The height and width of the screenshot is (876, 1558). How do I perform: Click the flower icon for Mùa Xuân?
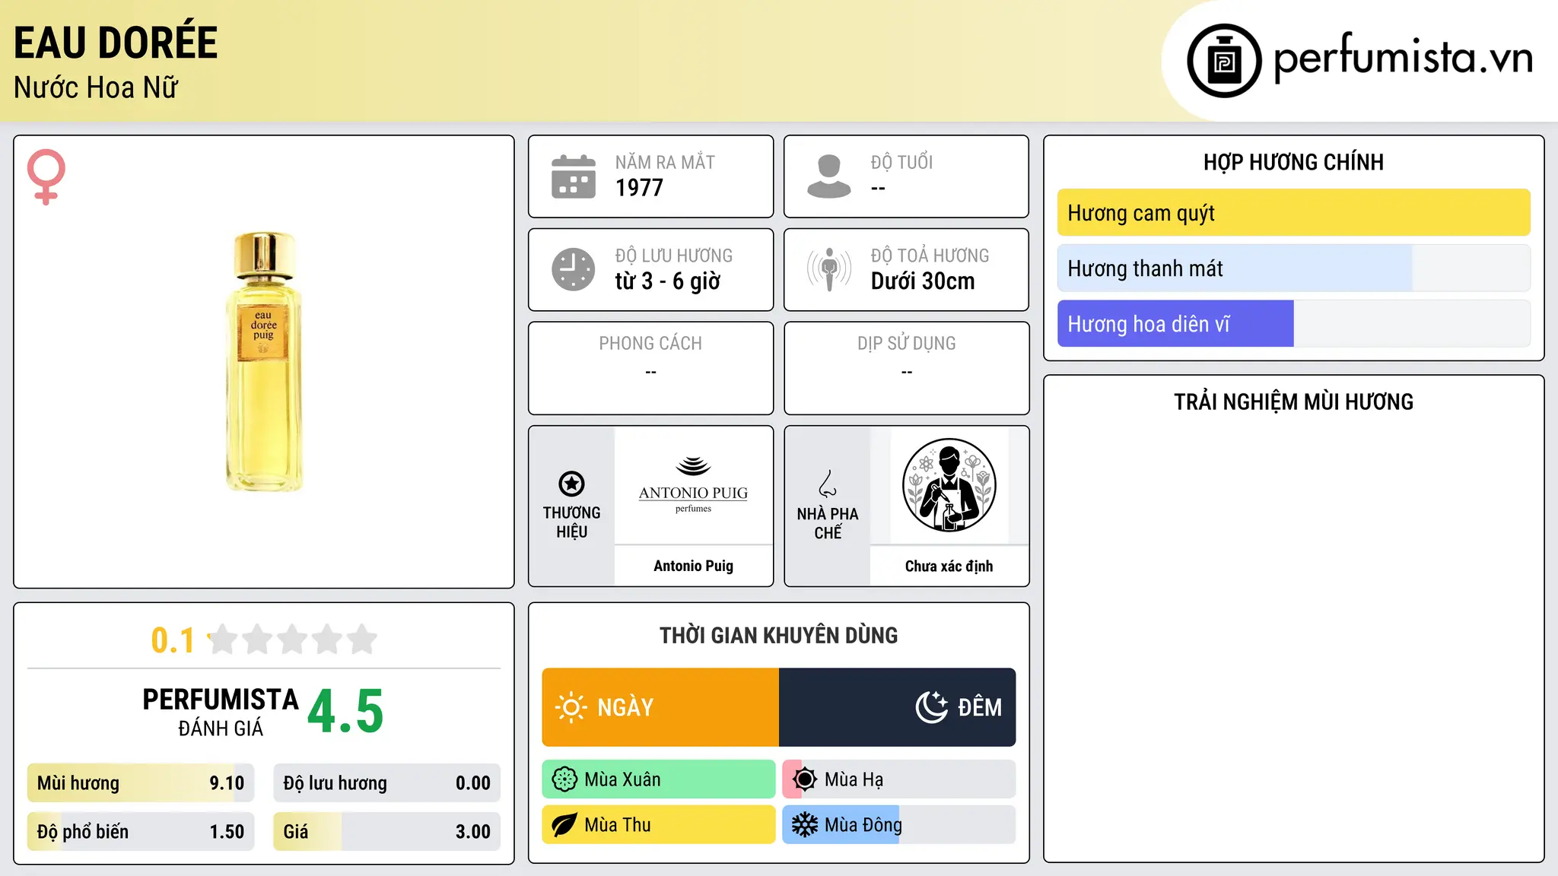[x=564, y=779]
